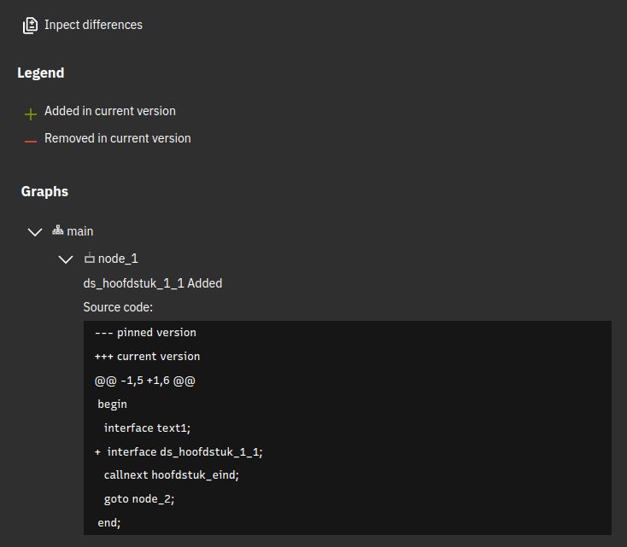Click the Inspect differences document icon
The image size is (627, 547).
click(30, 26)
